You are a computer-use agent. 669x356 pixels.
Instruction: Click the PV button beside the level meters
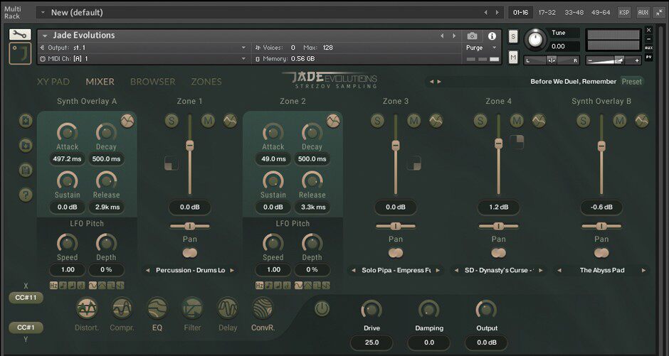tap(648, 57)
